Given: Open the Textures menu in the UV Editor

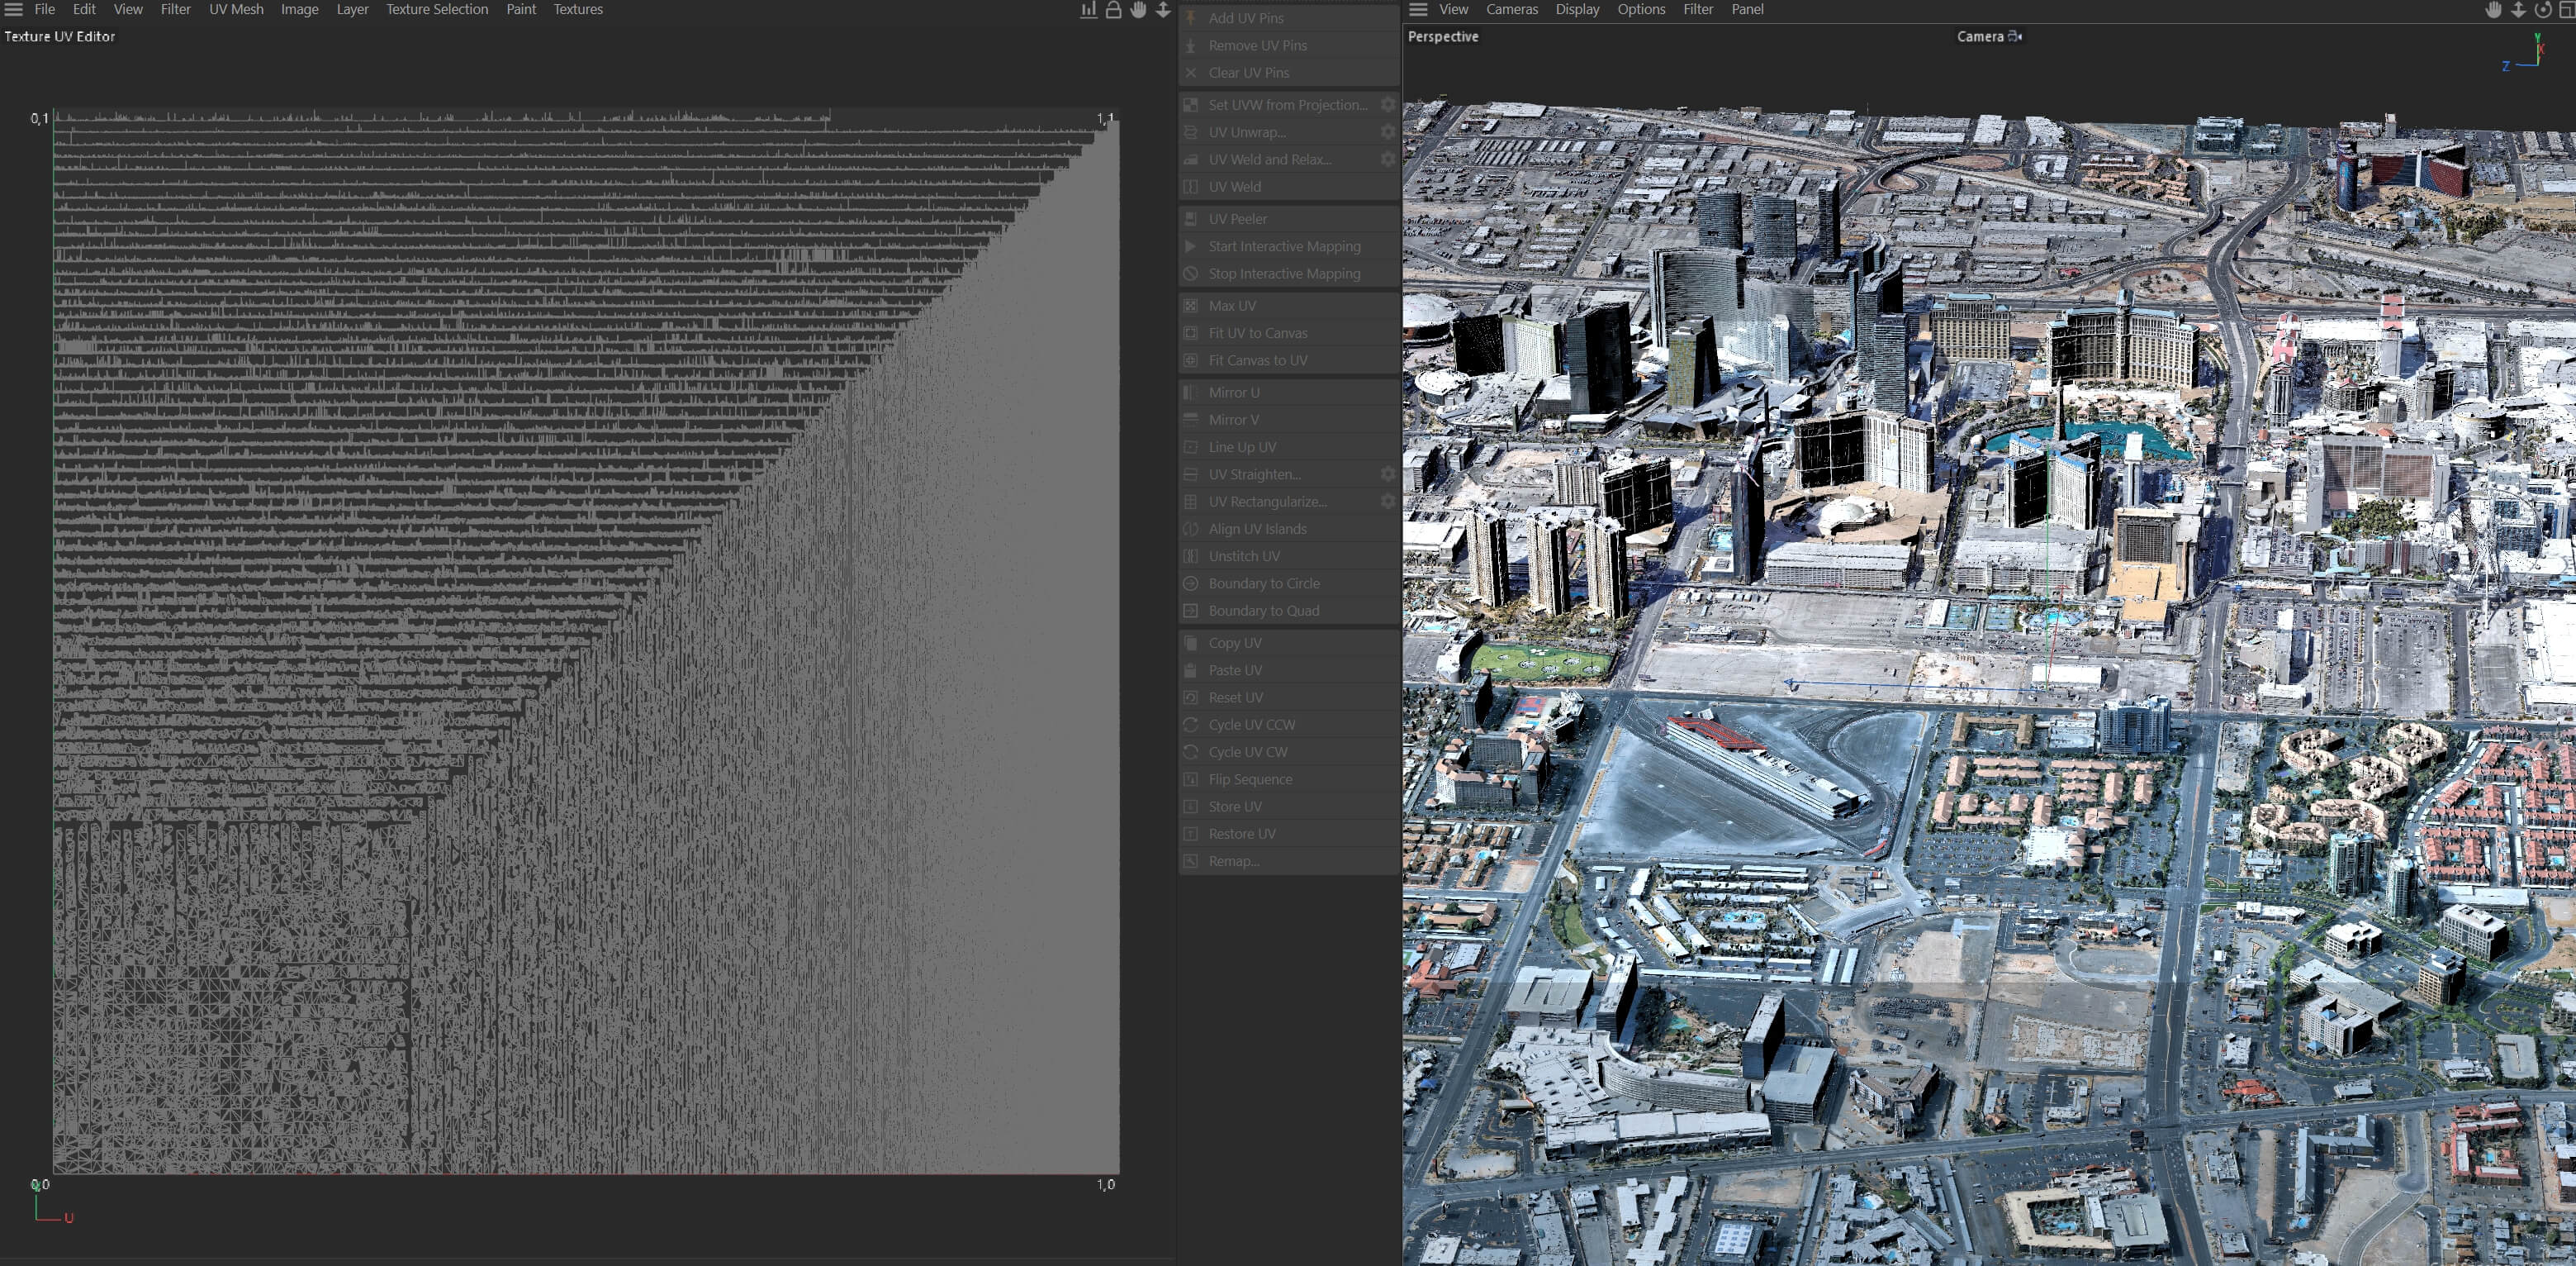Looking at the screenshot, I should (578, 9).
